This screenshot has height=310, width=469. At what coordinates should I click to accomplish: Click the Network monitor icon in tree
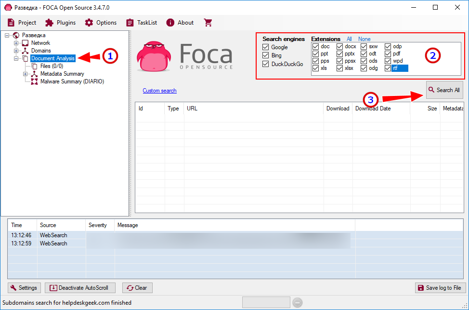pyautogui.click(x=25, y=43)
